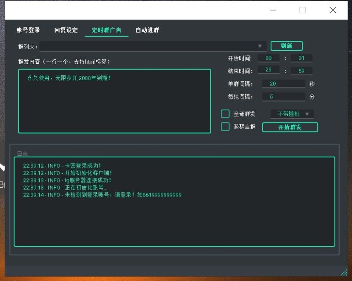Enable the 全部群发 checkbox
Viewport: 352px width, 281px height.
point(225,113)
